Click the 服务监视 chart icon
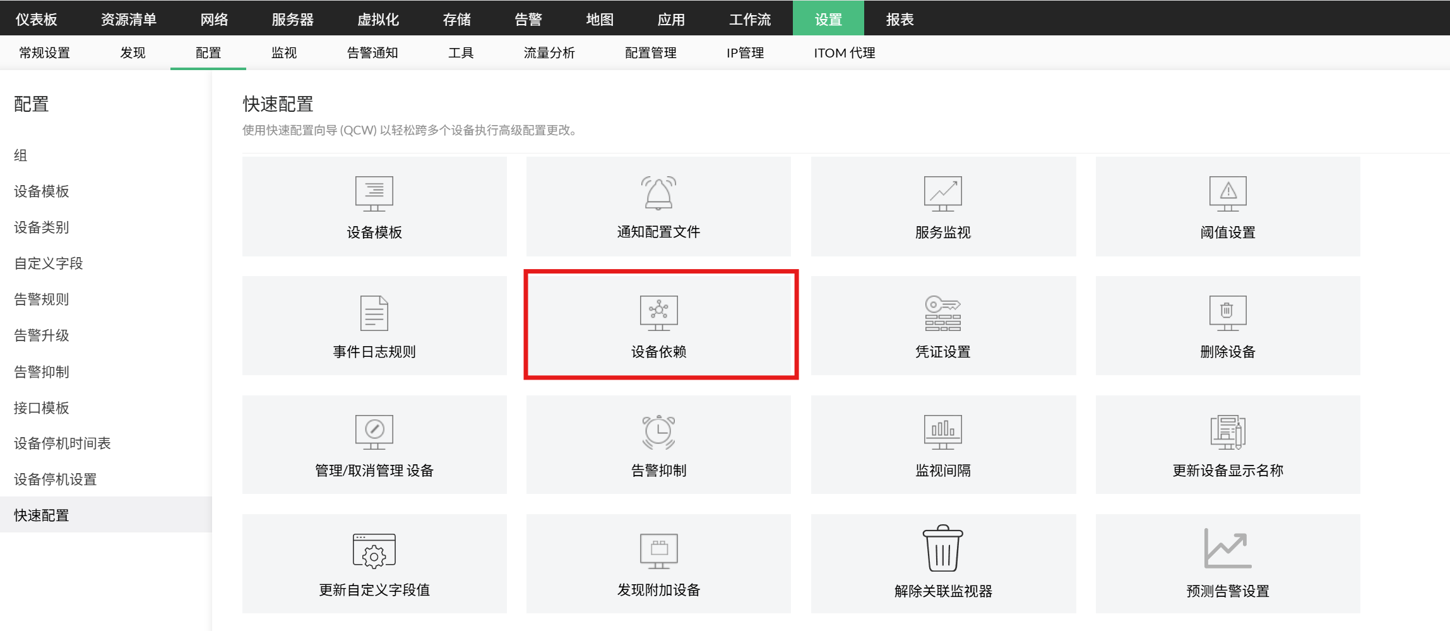1450x631 pixels. click(x=943, y=193)
